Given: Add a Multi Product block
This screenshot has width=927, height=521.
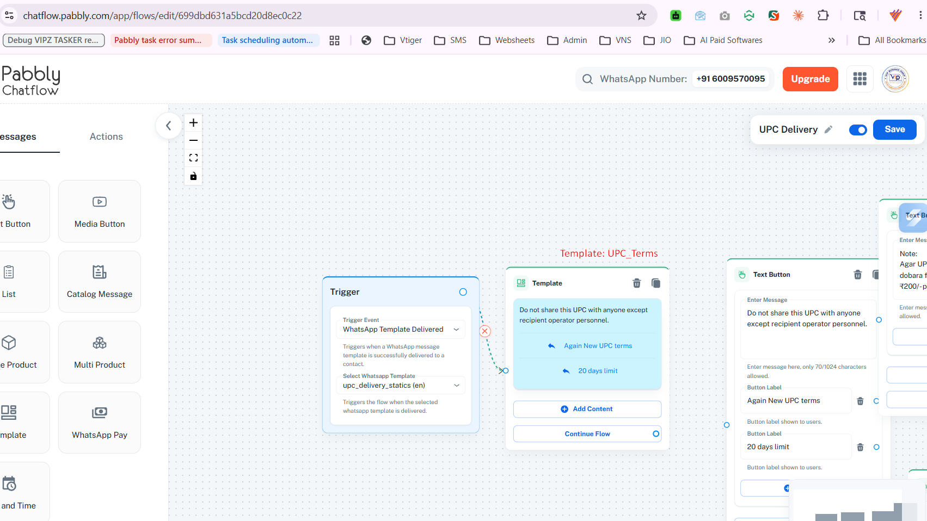Looking at the screenshot, I should [x=100, y=352].
